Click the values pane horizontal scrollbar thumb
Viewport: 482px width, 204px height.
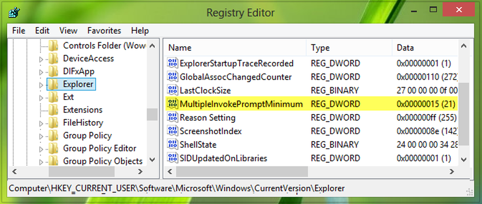coord(242,171)
